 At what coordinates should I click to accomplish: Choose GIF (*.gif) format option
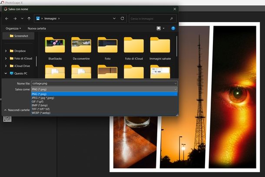[104, 102]
